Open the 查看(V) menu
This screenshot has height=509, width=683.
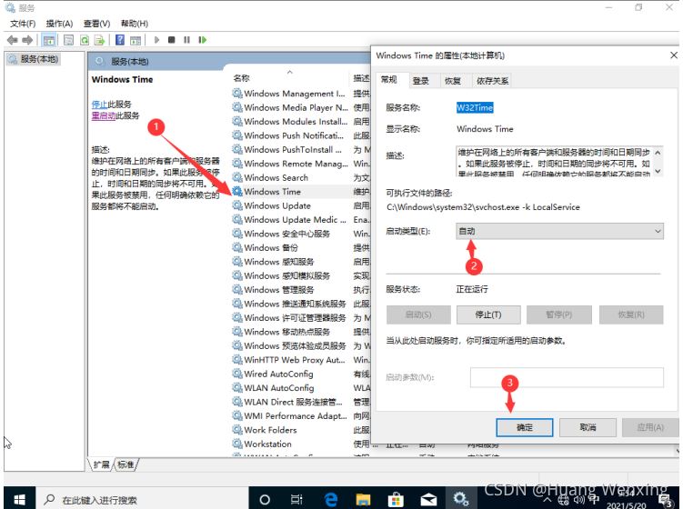click(x=96, y=24)
